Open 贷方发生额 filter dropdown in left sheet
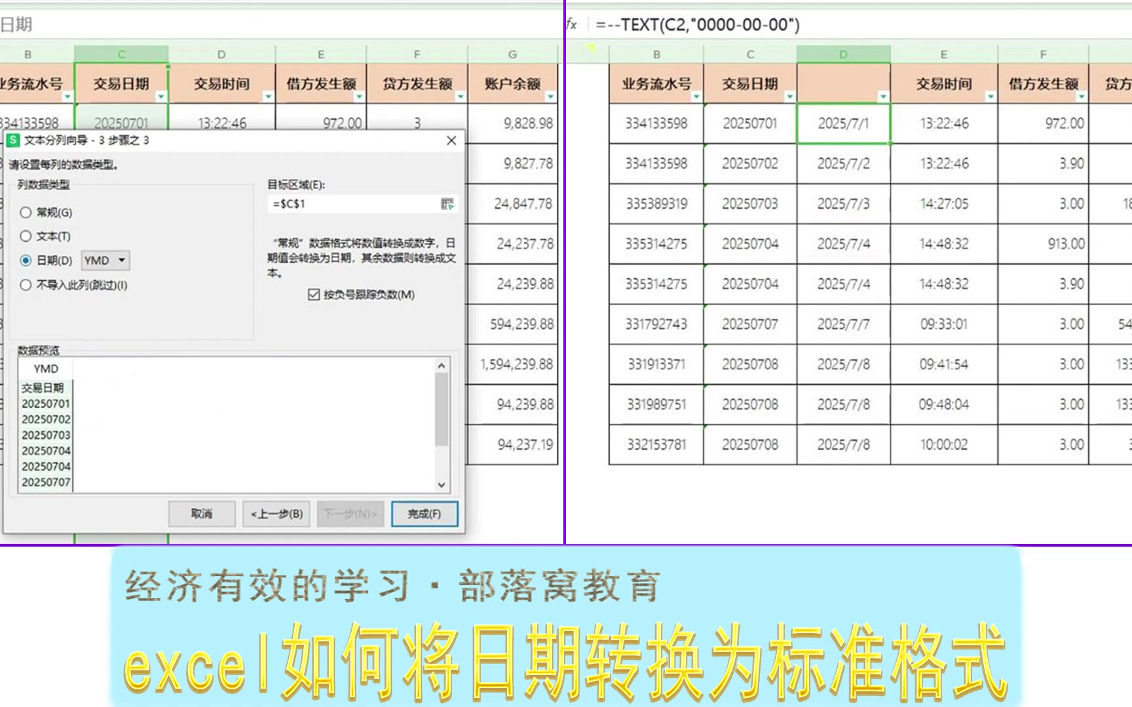This screenshot has height=707, width=1132. click(x=461, y=97)
